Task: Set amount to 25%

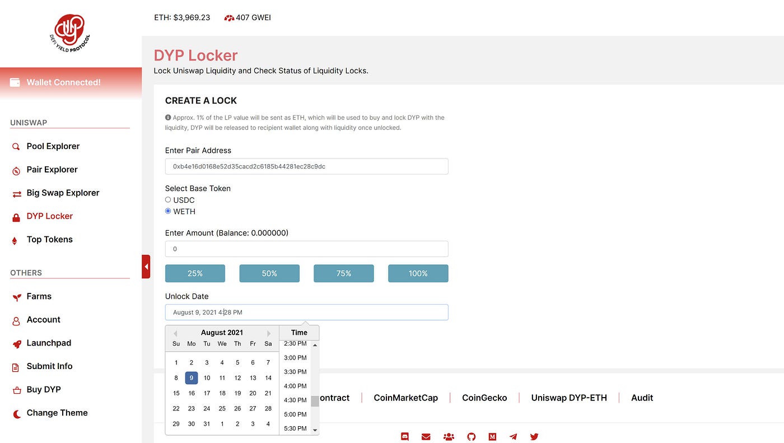Action: point(195,273)
